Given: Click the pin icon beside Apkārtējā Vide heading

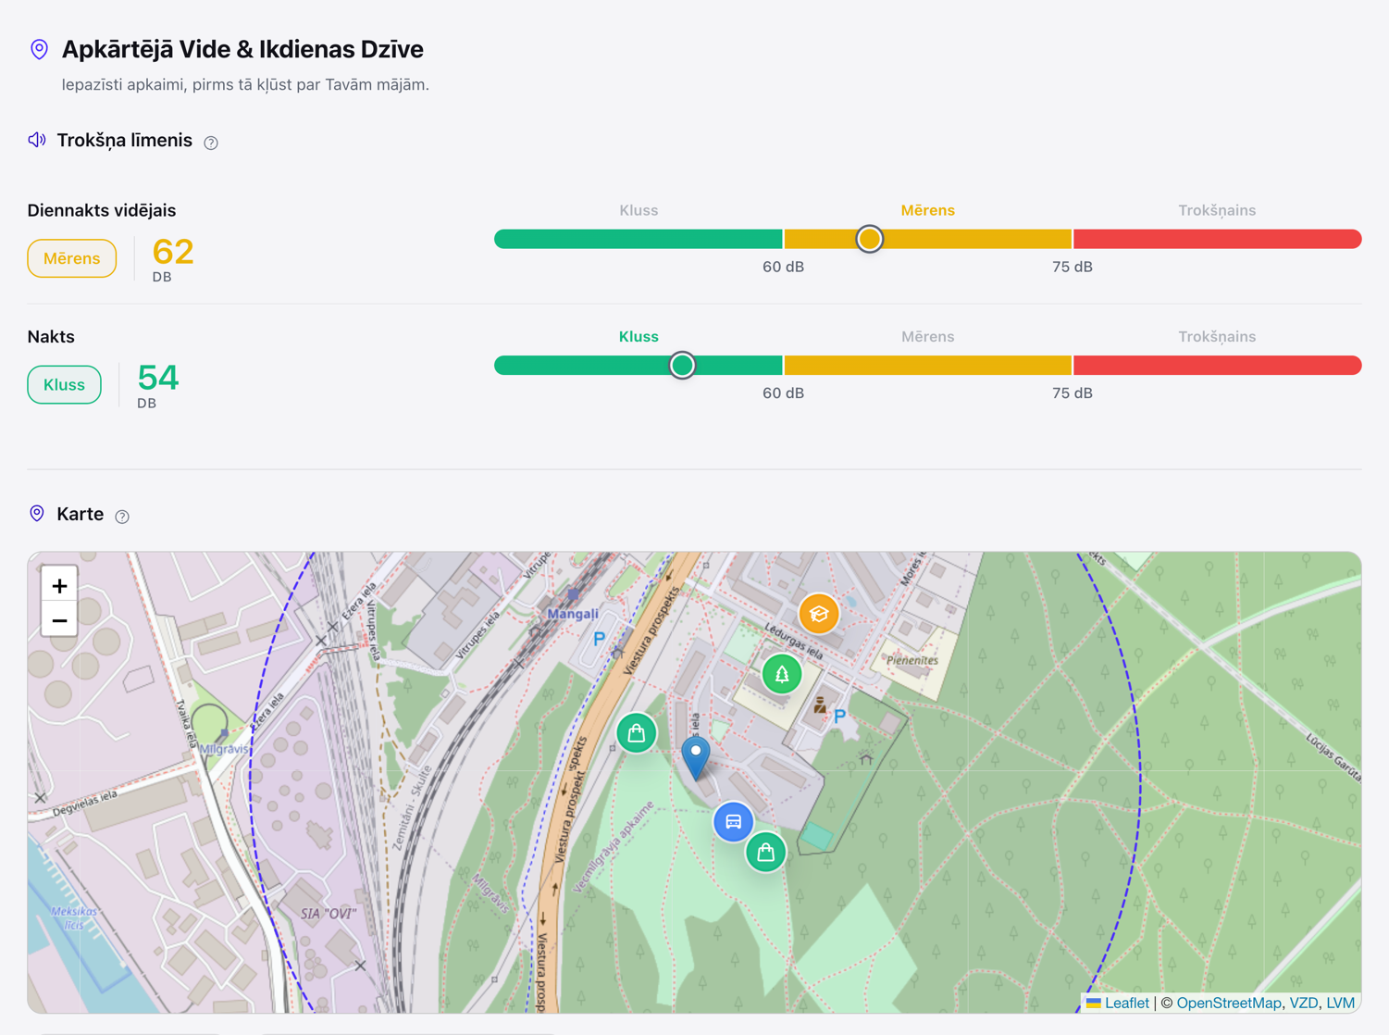Looking at the screenshot, I should point(39,49).
